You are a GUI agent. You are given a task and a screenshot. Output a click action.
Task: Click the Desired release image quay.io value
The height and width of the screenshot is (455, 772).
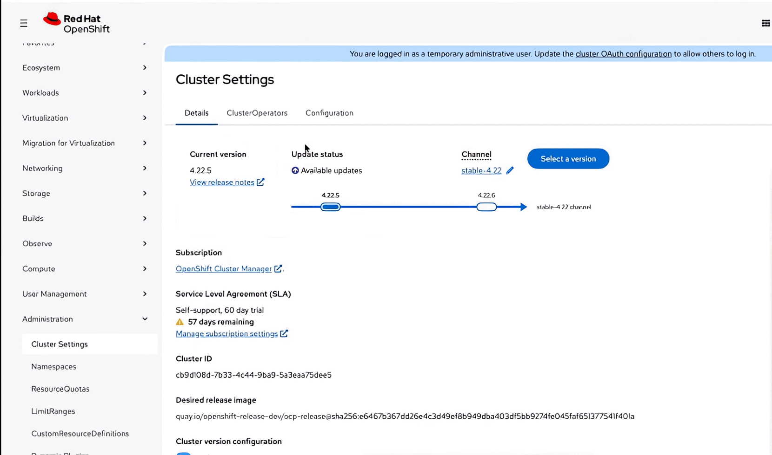(x=405, y=416)
